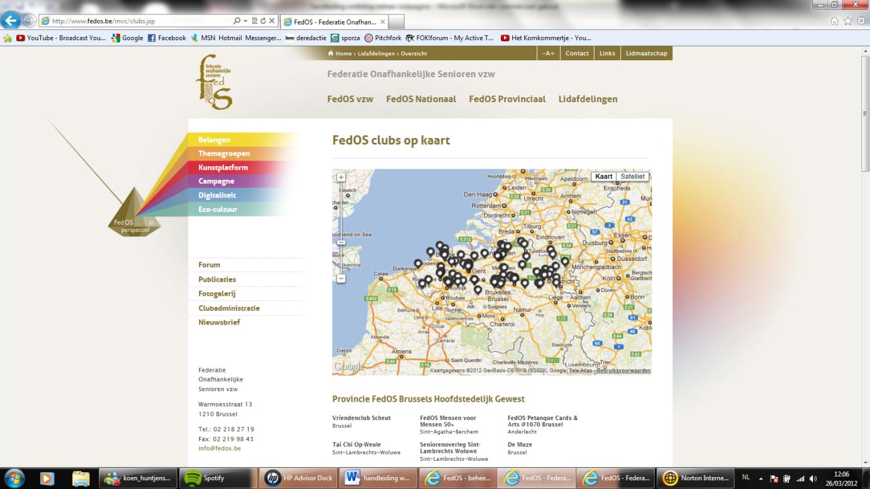Select the blue Digitaliteit item
This screenshot has height=489, width=870.
pyautogui.click(x=217, y=195)
